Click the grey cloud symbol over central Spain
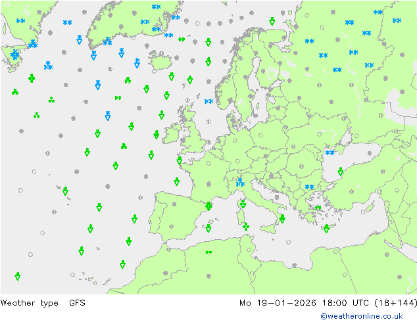417x322 pixels. point(174,204)
